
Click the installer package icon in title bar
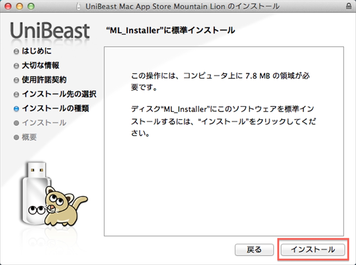[79, 6]
